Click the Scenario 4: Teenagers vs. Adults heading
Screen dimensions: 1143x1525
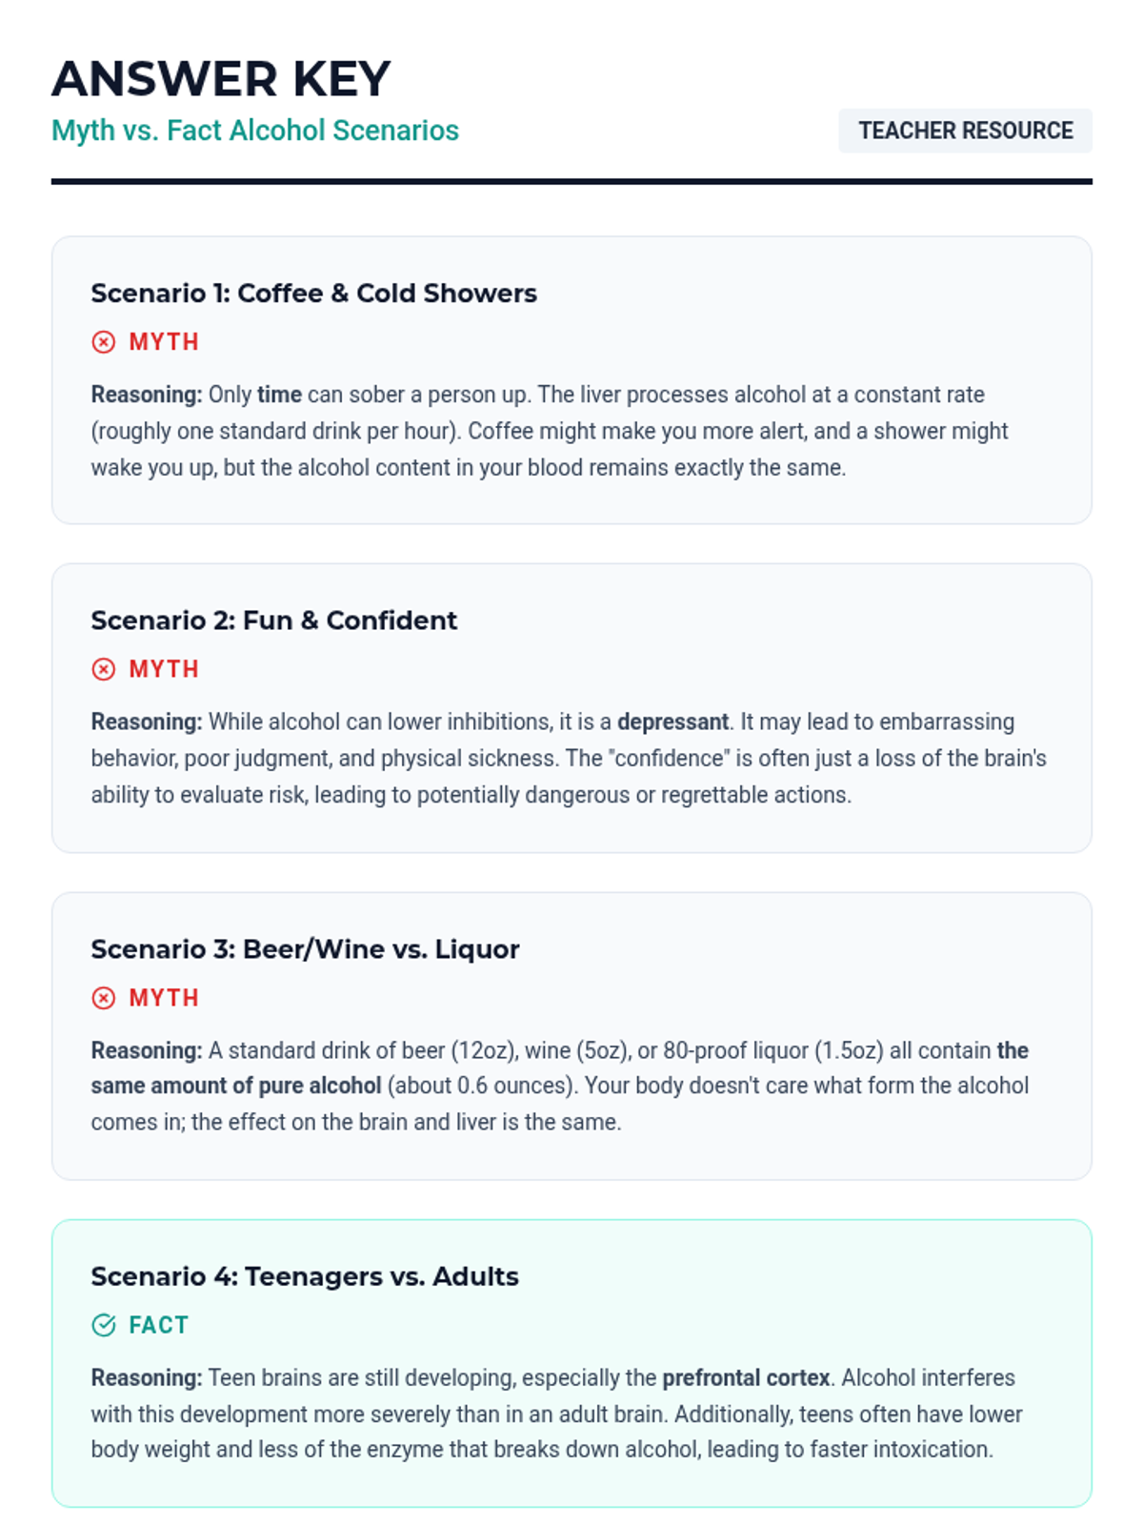pos(305,1276)
